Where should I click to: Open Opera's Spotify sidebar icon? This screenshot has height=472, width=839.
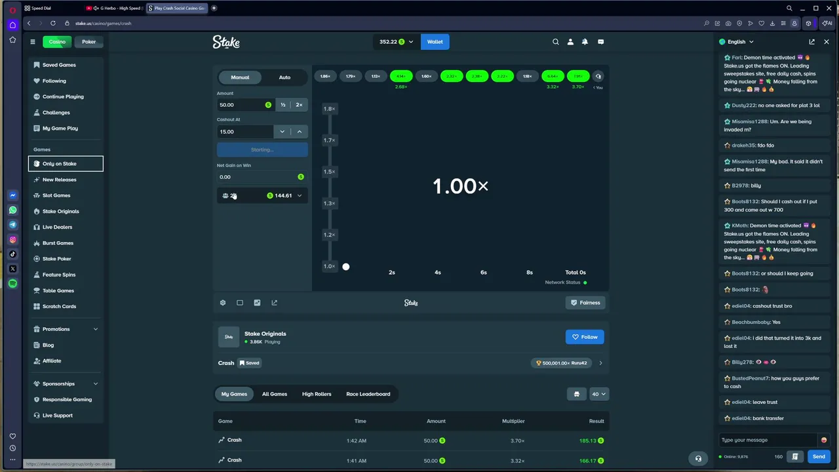point(12,283)
